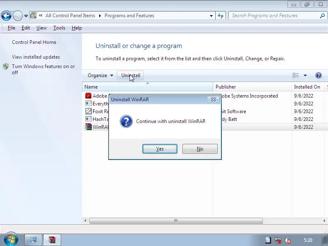The image size is (328, 246).
Task: Click the horizontal scrollbar thumb
Action: [x=176, y=221]
